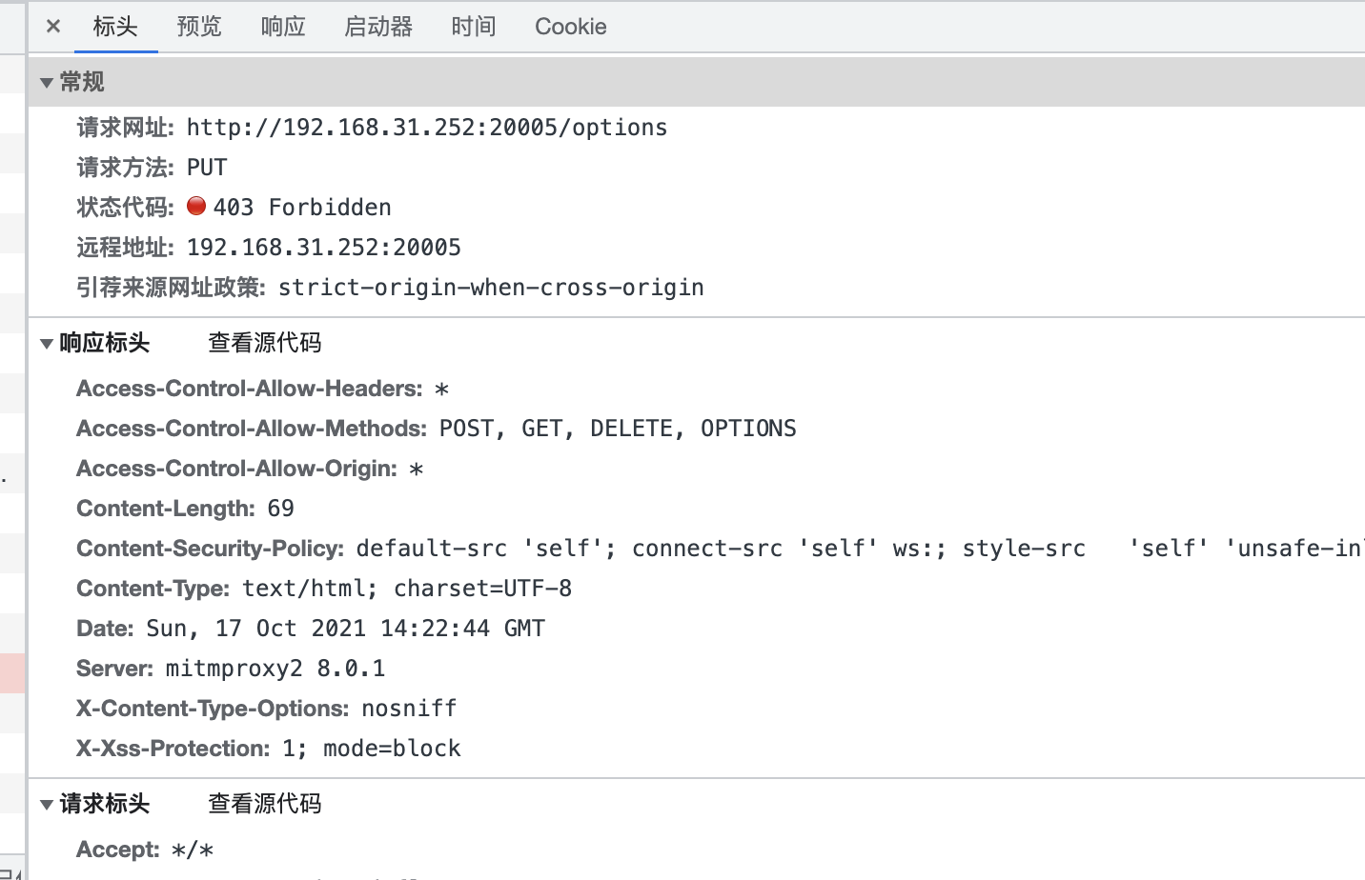
Task: Click the Accept header value */*
Action: (x=193, y=850)
